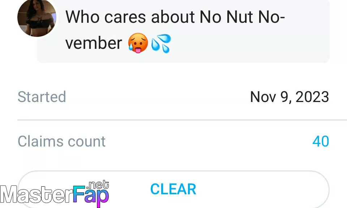
Task: Select the Nov 9, 2023 start date
Action: pyautogui.click(x=290, y=97)
